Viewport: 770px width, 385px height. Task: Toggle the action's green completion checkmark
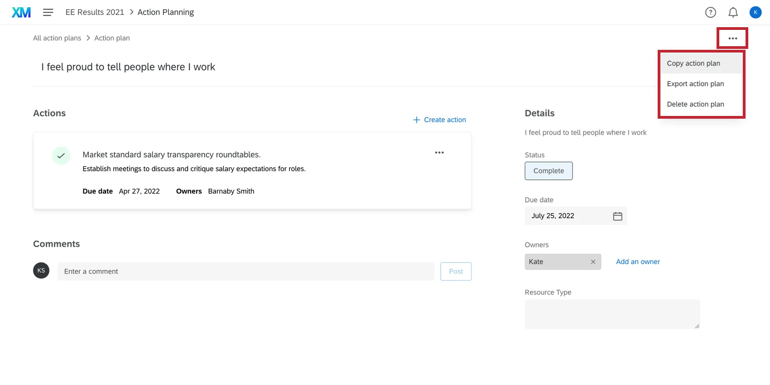(61, 155)
